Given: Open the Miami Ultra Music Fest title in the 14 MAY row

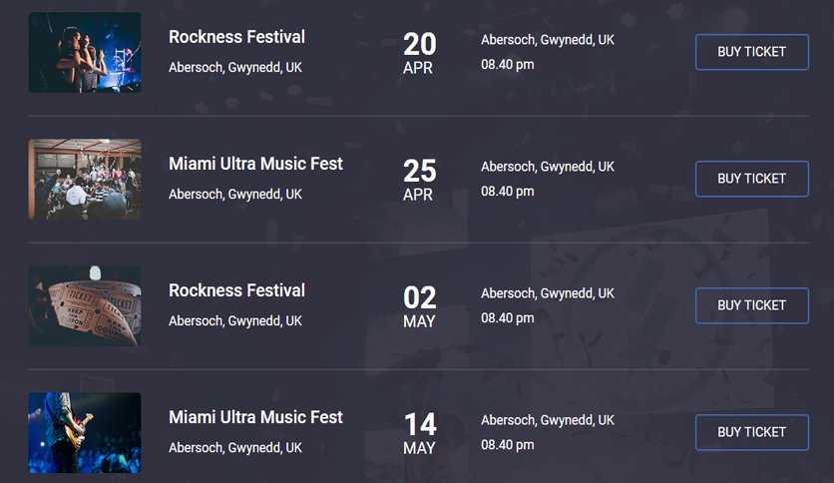Looking at the screenshot, I should [255, 417].
